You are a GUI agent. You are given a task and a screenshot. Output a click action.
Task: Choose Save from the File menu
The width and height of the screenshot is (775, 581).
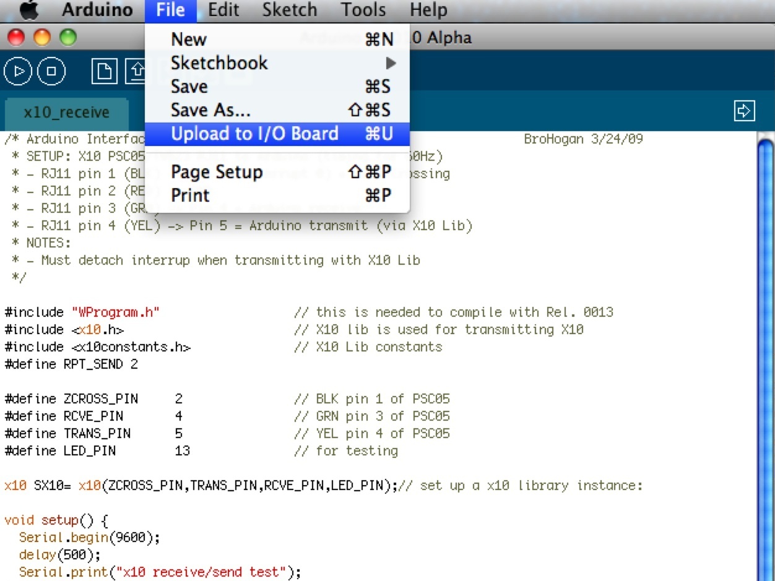pyautogui.click(x=277, y=87)
